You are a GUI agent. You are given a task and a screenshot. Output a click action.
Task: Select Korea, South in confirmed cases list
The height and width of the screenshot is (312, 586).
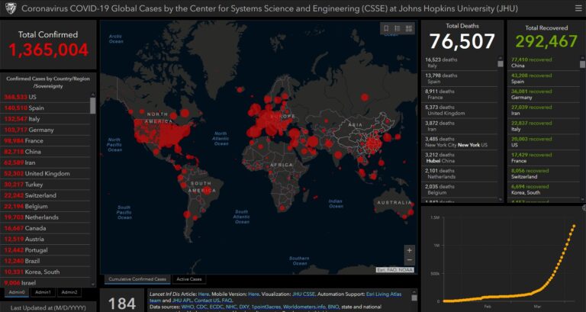[46, 272]
